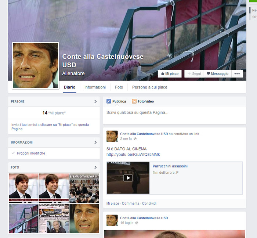Click the globe privacy icon beside 2 ore fa
257x238 pixels.
135,139
